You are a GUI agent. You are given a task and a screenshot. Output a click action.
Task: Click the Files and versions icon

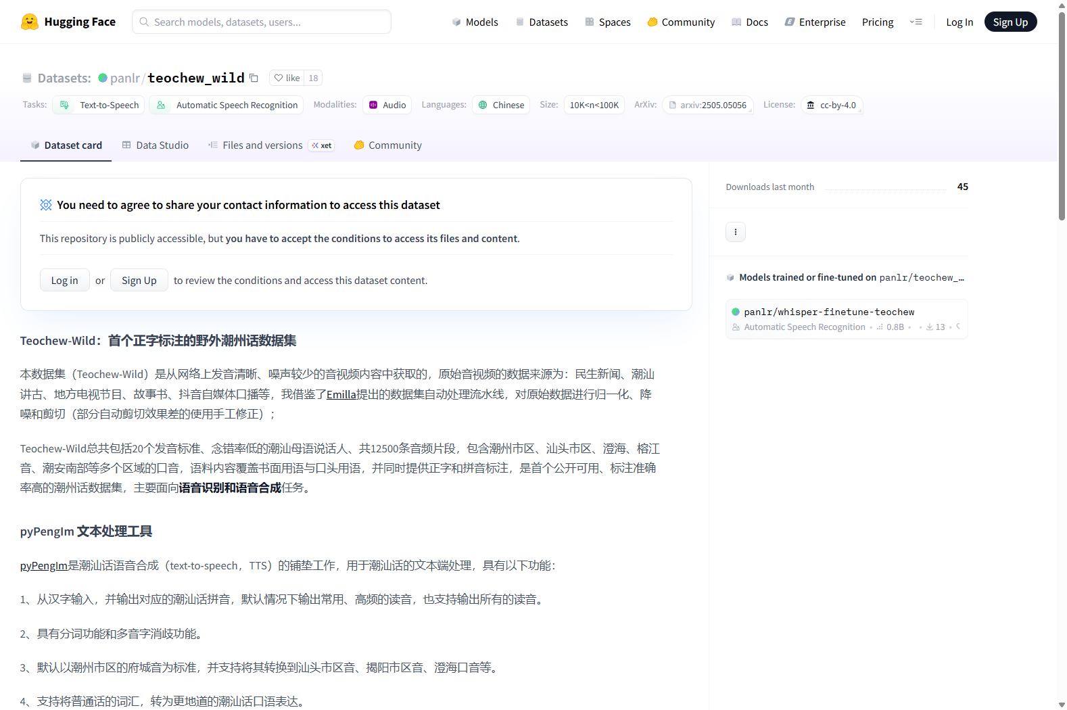(x=213, y=145)
